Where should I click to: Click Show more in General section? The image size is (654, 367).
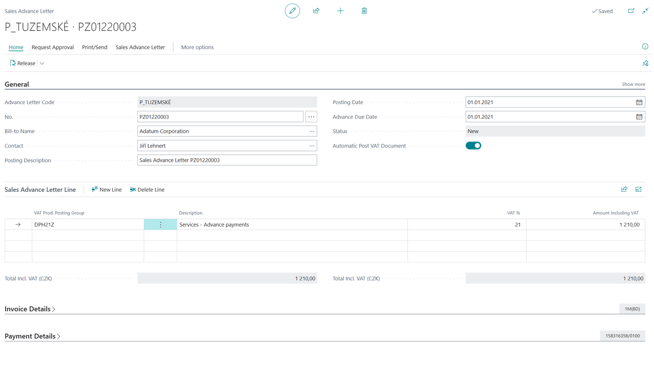[x=633, y=84]
